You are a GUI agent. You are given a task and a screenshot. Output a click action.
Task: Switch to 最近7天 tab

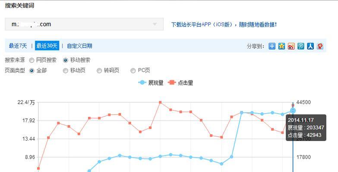click(x=18, y=46)
